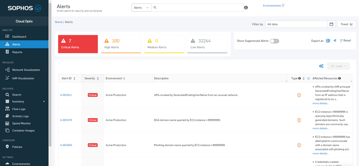Click the All data filter field
This screenshot has height=166, width=359.
[x=296, y=24]
